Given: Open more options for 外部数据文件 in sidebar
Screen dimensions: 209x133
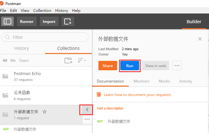Looking at the screenshot, I should 87,119.
